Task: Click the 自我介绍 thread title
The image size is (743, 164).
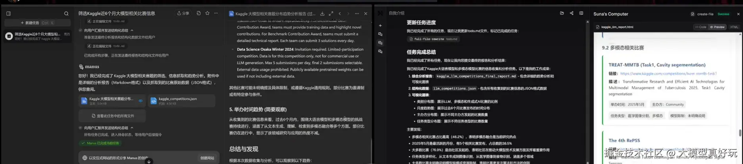Action: [x=397, y=13]
